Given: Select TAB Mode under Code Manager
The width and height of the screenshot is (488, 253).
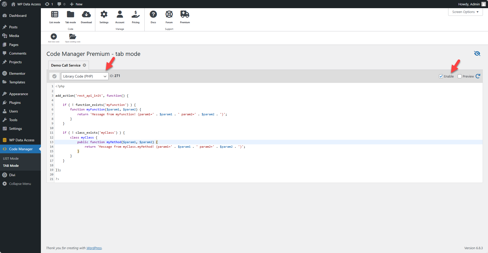Looking at the screenshot, I should click(11, 166).
